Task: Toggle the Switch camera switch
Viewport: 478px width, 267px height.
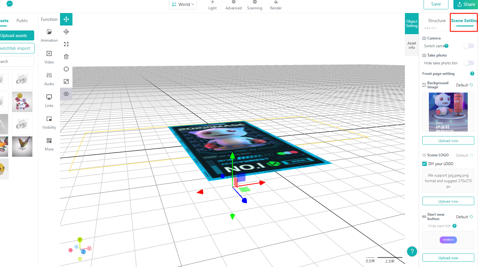Action: tap(469, 46)
